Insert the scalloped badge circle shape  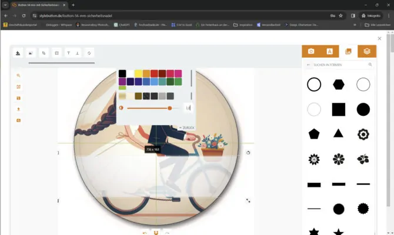click(x=363, y=209)
